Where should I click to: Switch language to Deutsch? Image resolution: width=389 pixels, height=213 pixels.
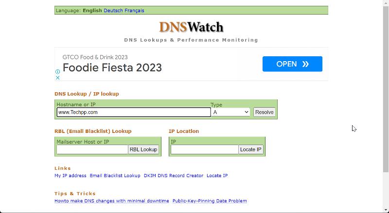point(113,10)
